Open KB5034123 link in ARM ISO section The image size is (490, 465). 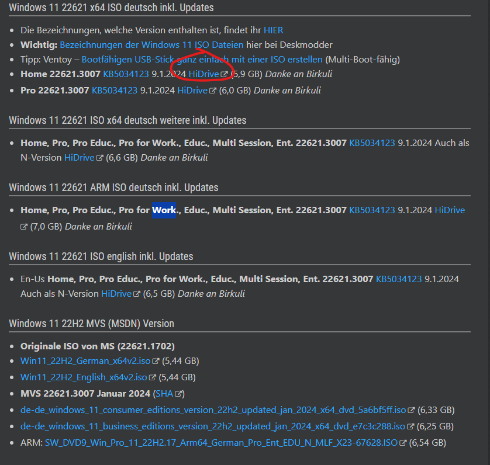click(x=372, y=210)
